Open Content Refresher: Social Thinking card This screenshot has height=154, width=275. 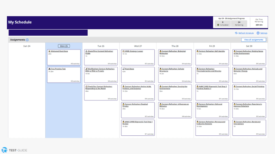(x=249, y=92)
